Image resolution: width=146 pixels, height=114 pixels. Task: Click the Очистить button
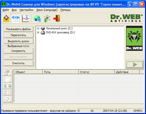[18, 63]
